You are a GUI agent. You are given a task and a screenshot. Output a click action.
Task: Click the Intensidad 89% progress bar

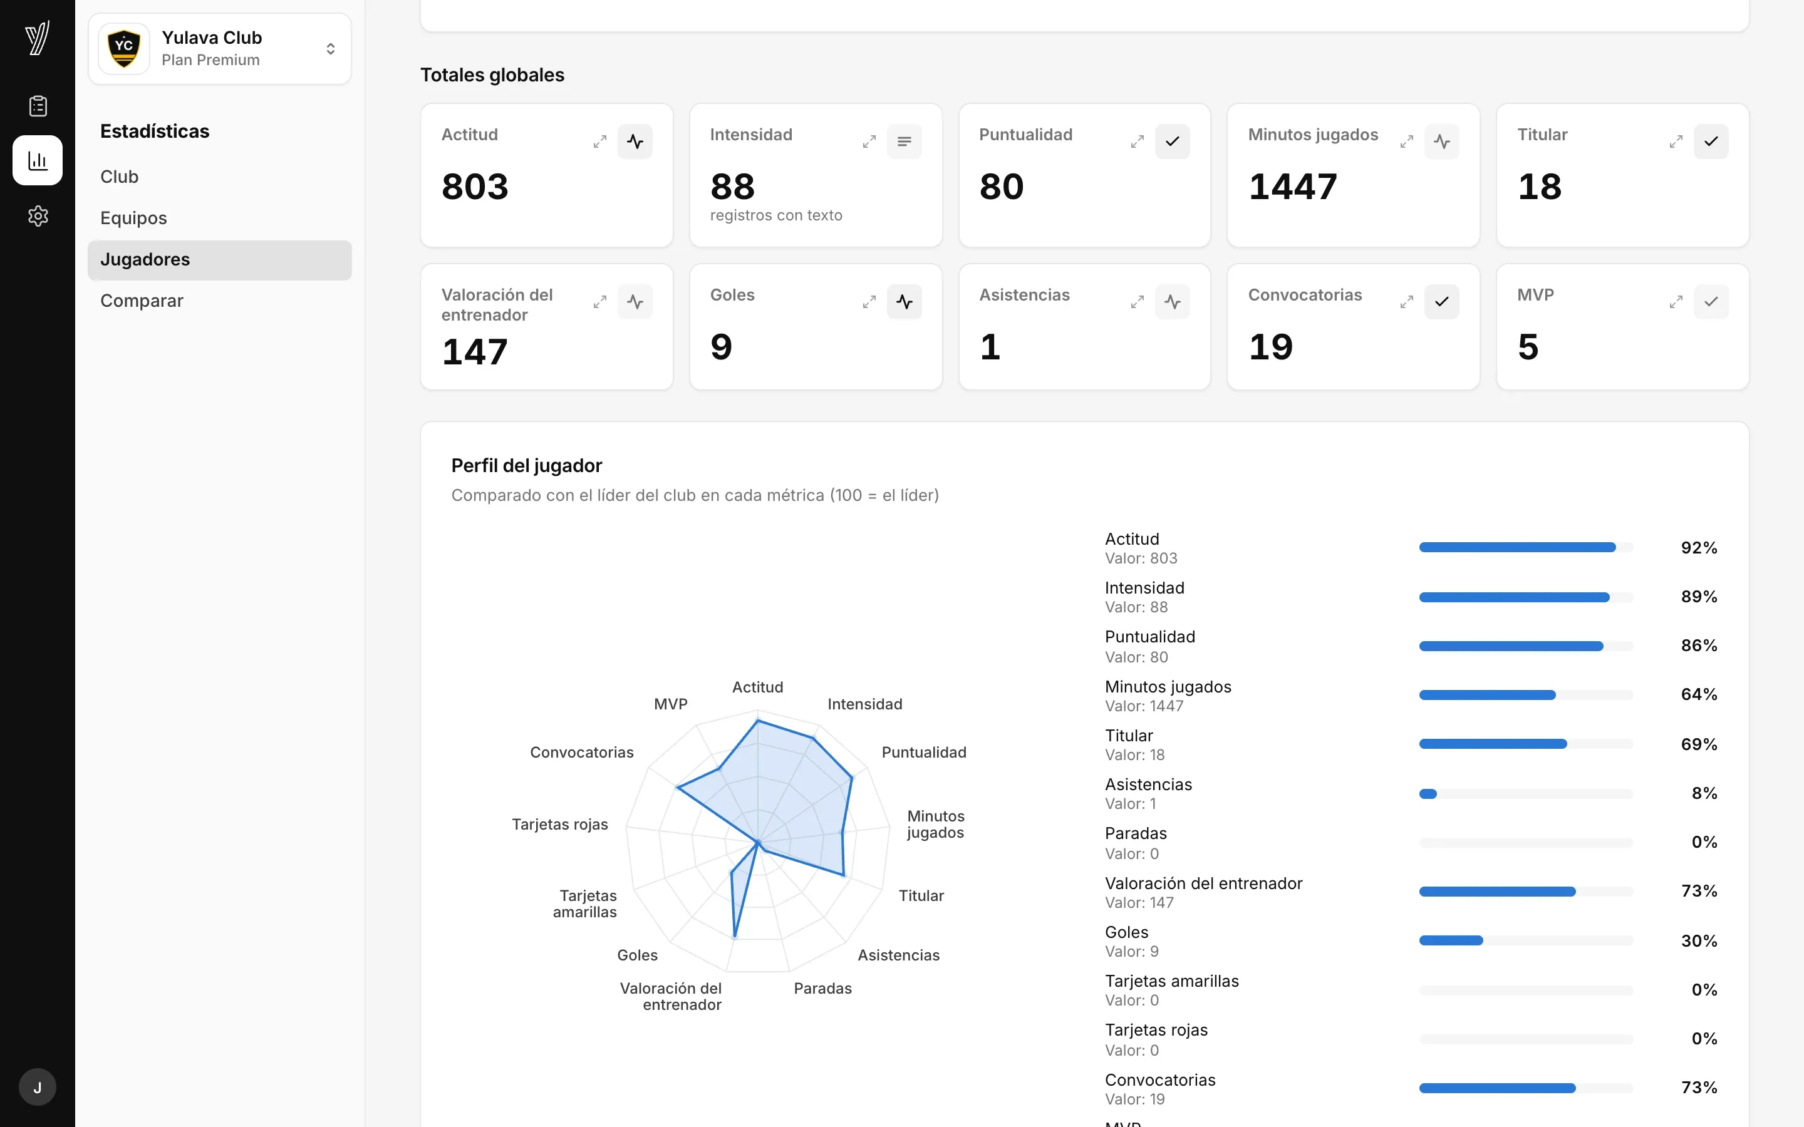click(x=1526, y=597)
